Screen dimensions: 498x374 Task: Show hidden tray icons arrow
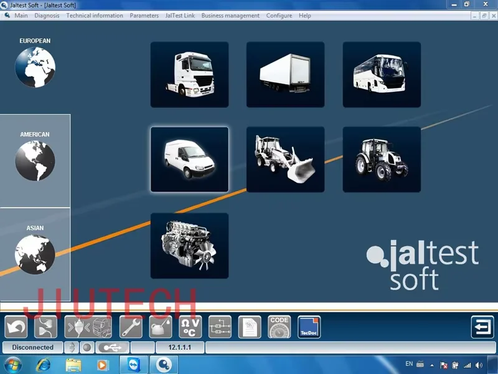[432, 365]
